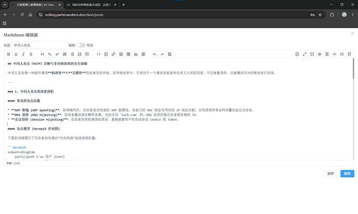Close the 文章管理 browser tab
The height and width of the screenshot is (214, 358).
[x=60, y=5]
